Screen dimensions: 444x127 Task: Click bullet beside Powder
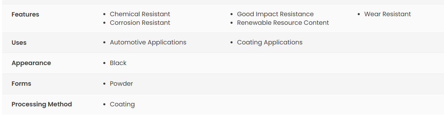click(104, 84)
